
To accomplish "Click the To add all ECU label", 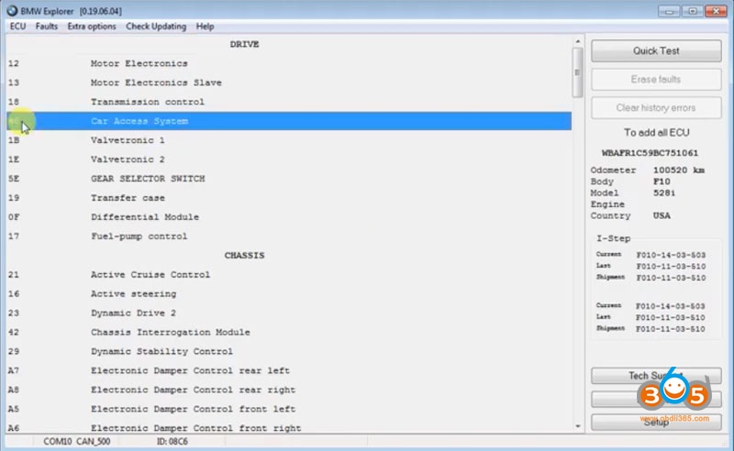I will (656, 132).
